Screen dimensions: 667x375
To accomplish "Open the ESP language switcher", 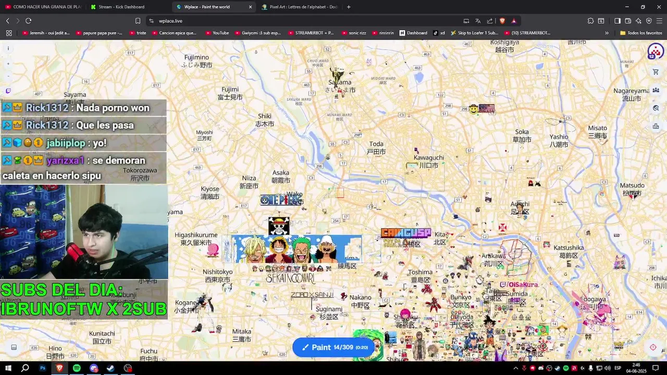I will click(x=619, y=368).
